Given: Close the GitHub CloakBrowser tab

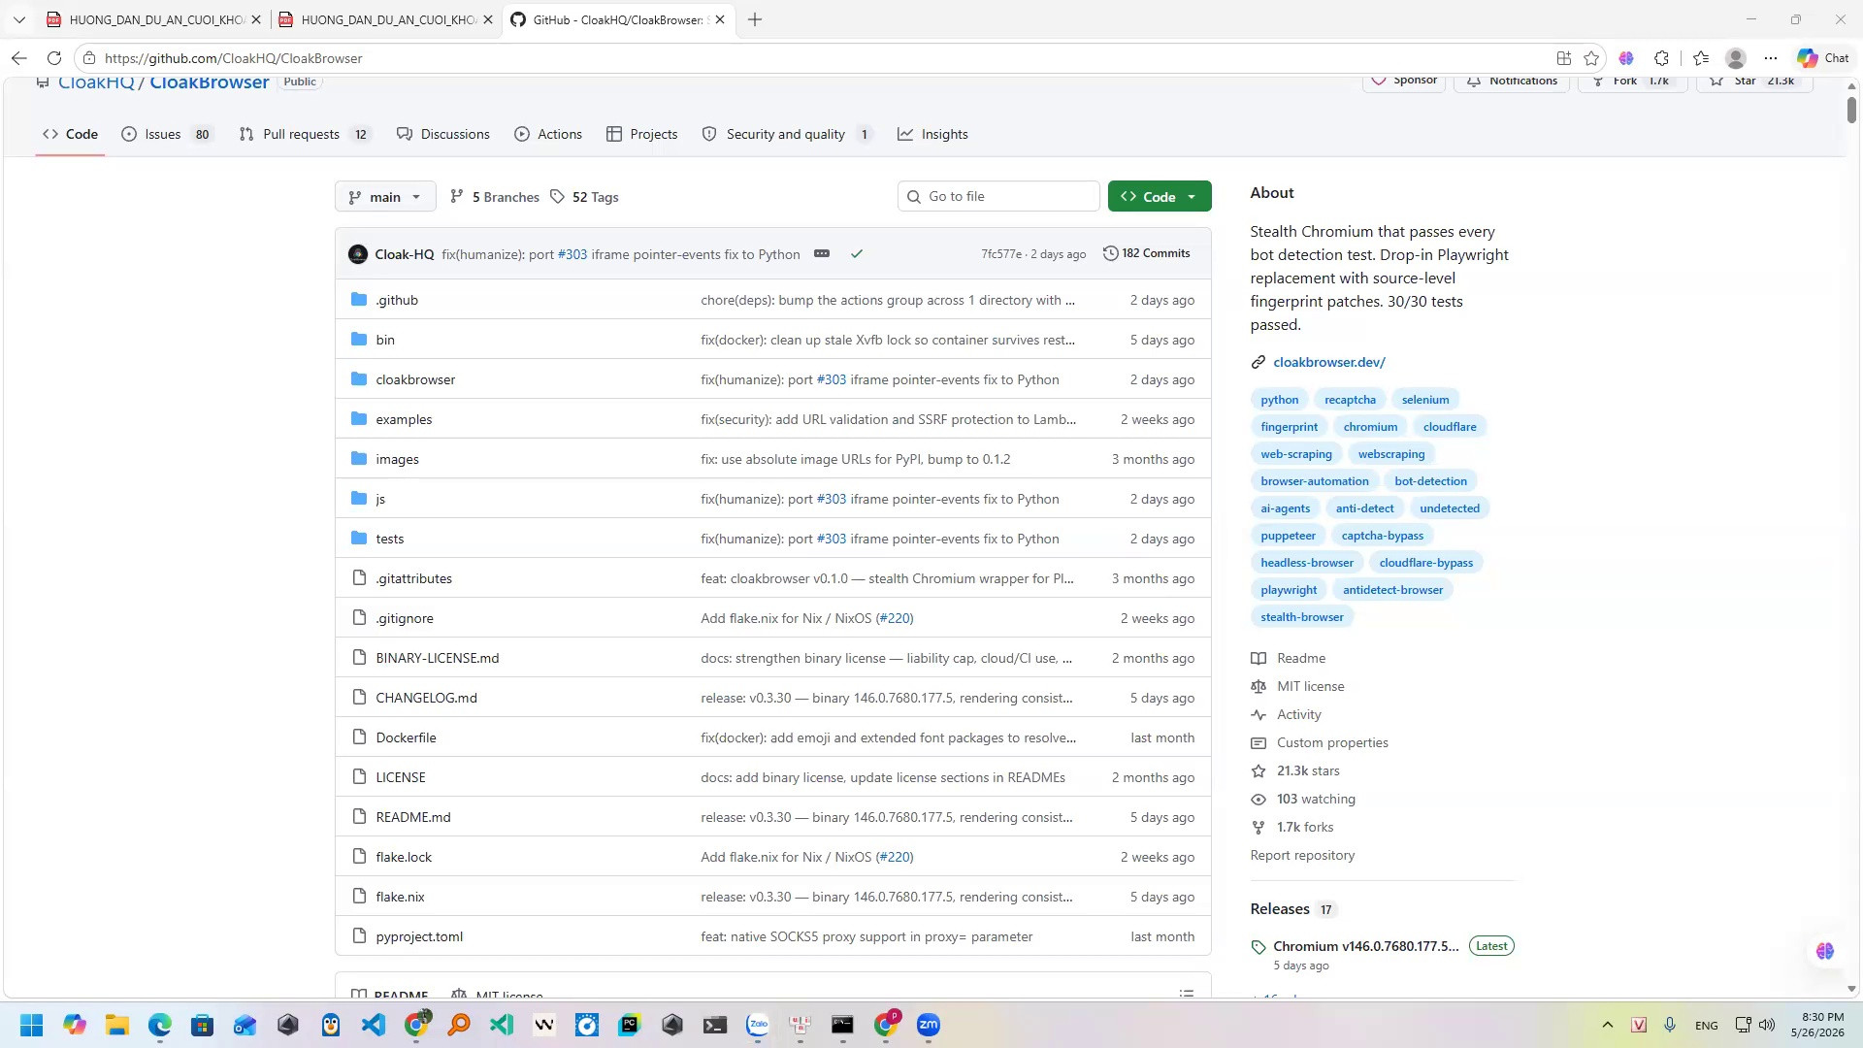Looking at the screenshot, I should [720, 19].
